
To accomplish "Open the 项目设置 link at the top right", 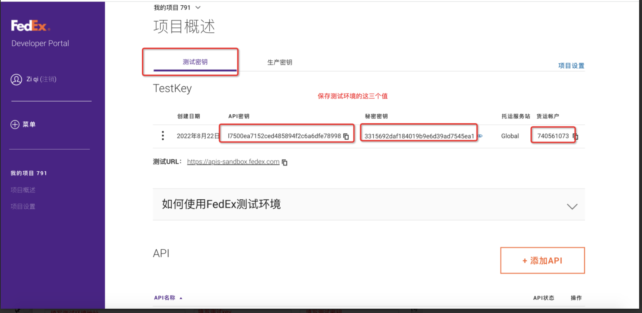I will pyautogui.click(x=571, y=66).
